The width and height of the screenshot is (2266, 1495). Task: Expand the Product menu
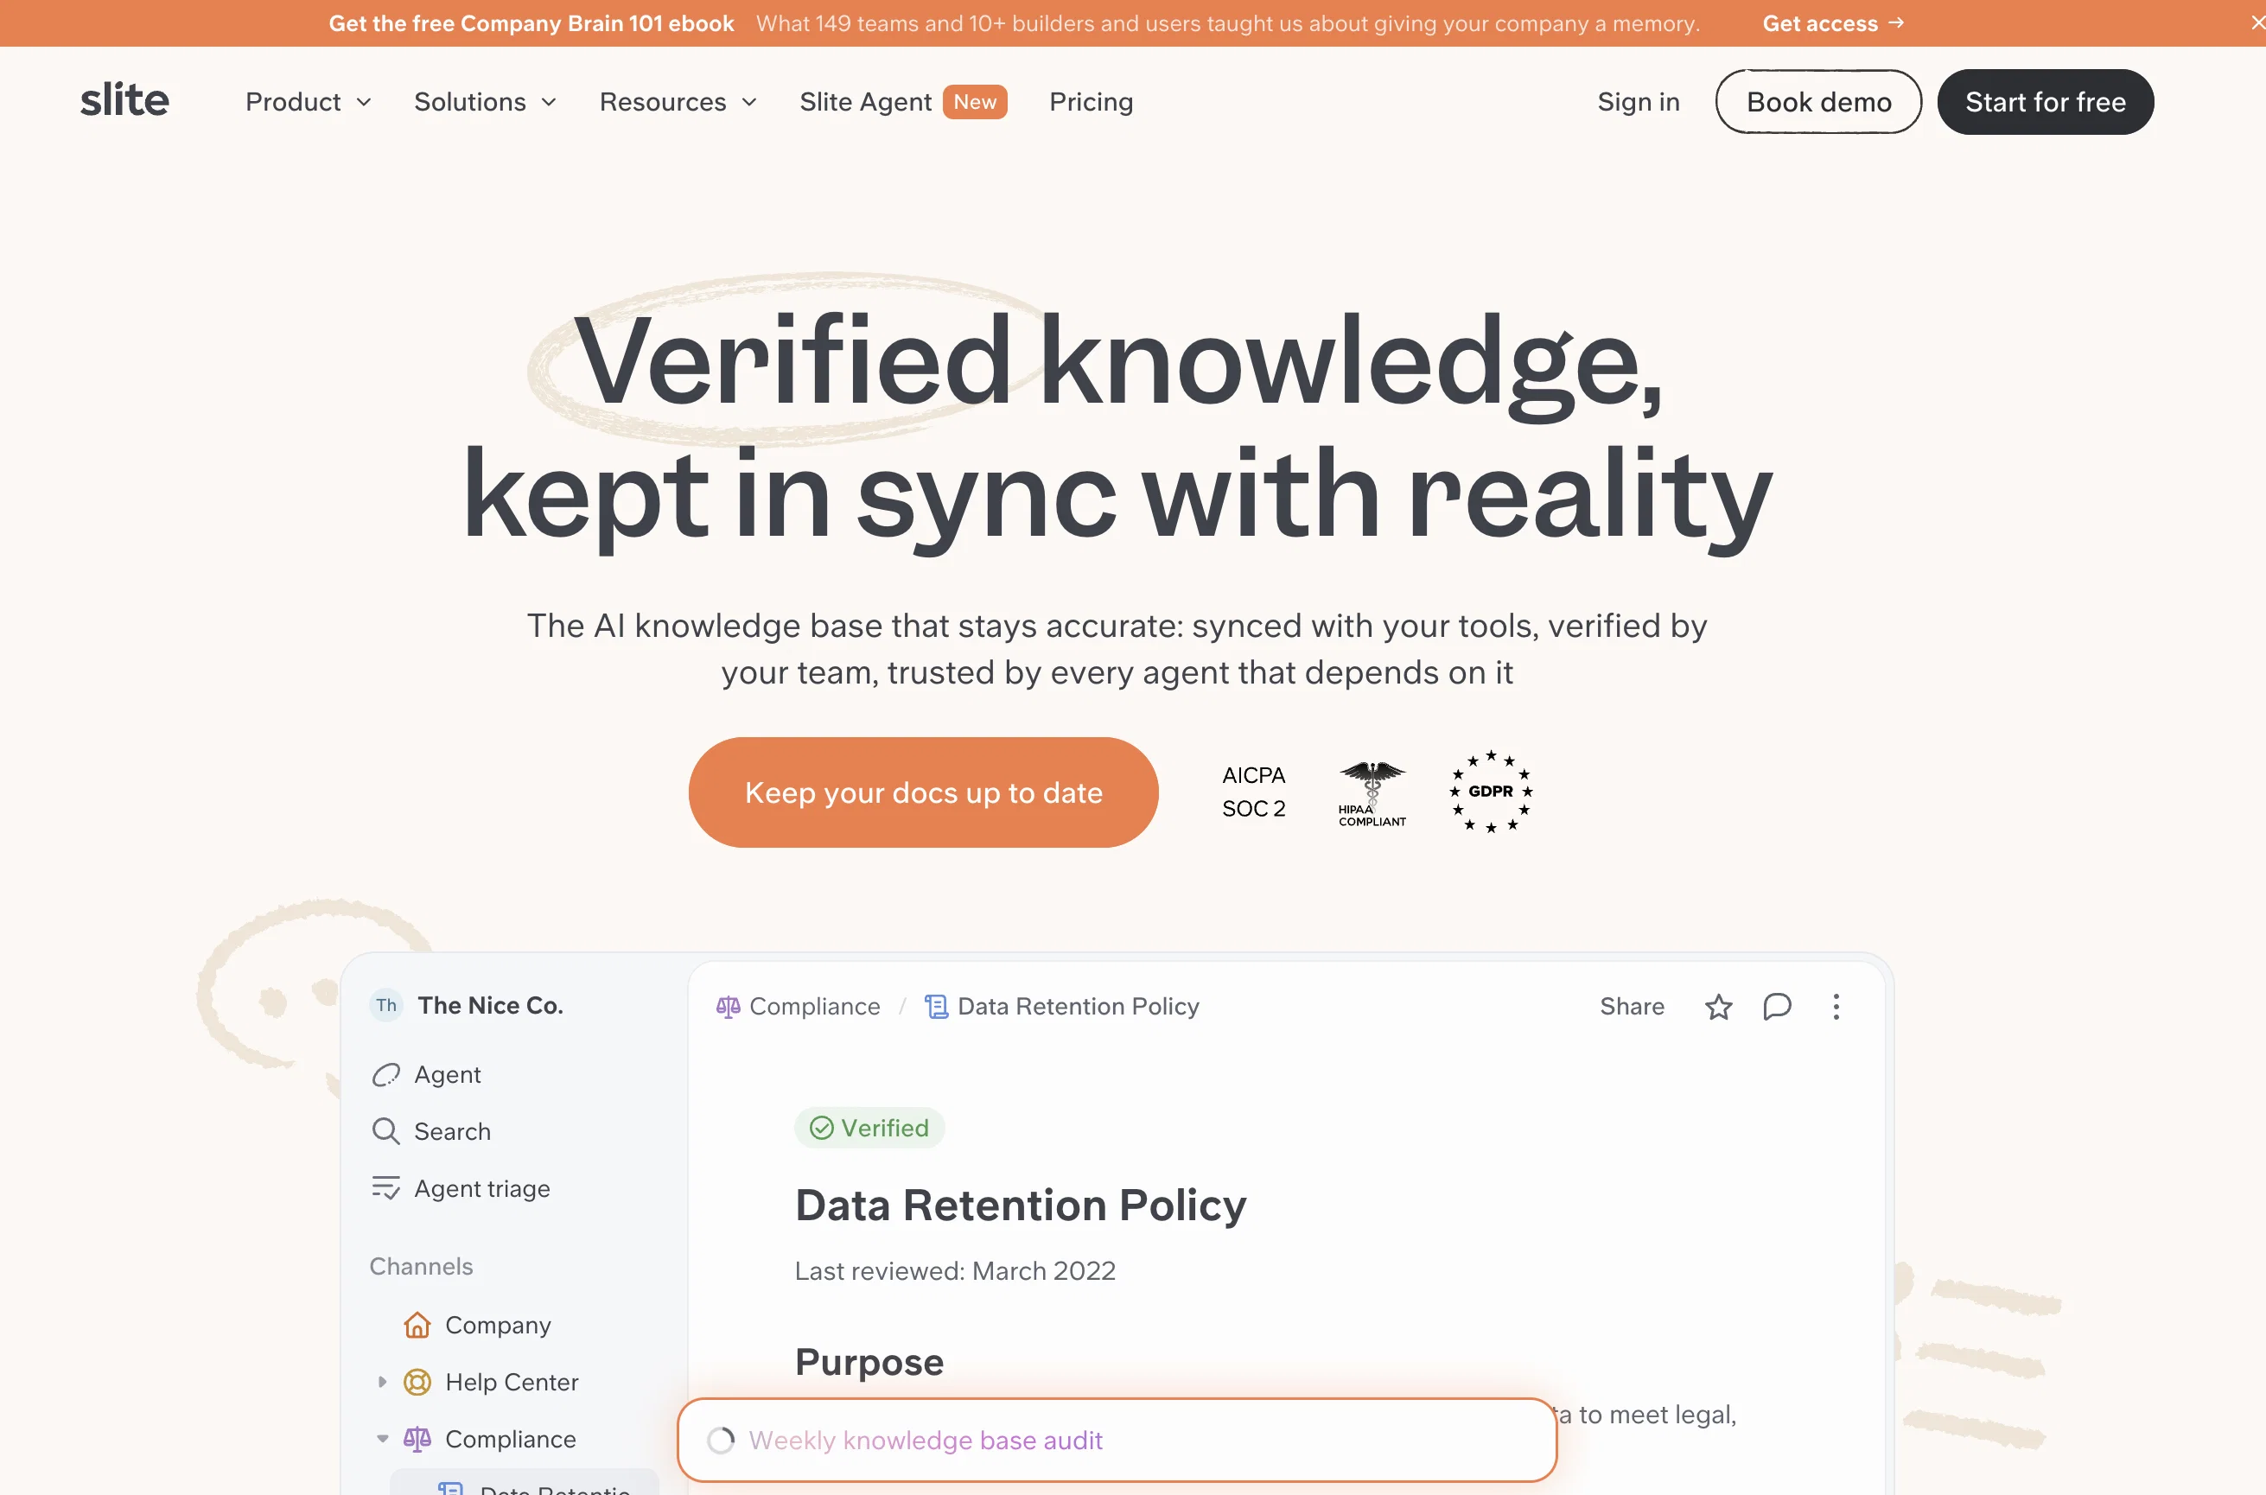pyautogui.click(x=308, y=102)
